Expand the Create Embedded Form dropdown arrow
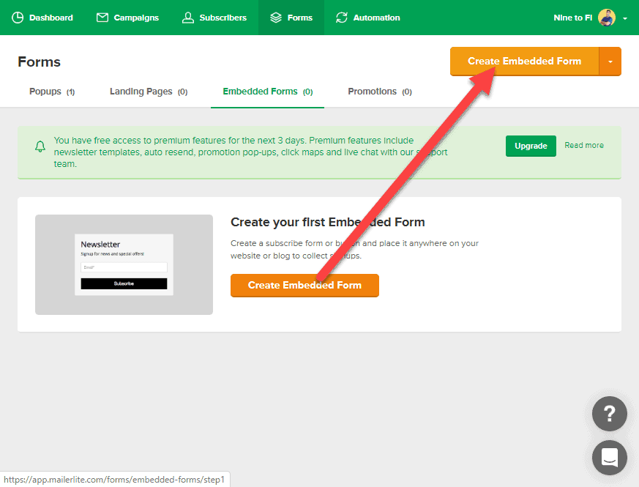The width and height of the screenshot is (639, 487). click(x=610, y=62)
